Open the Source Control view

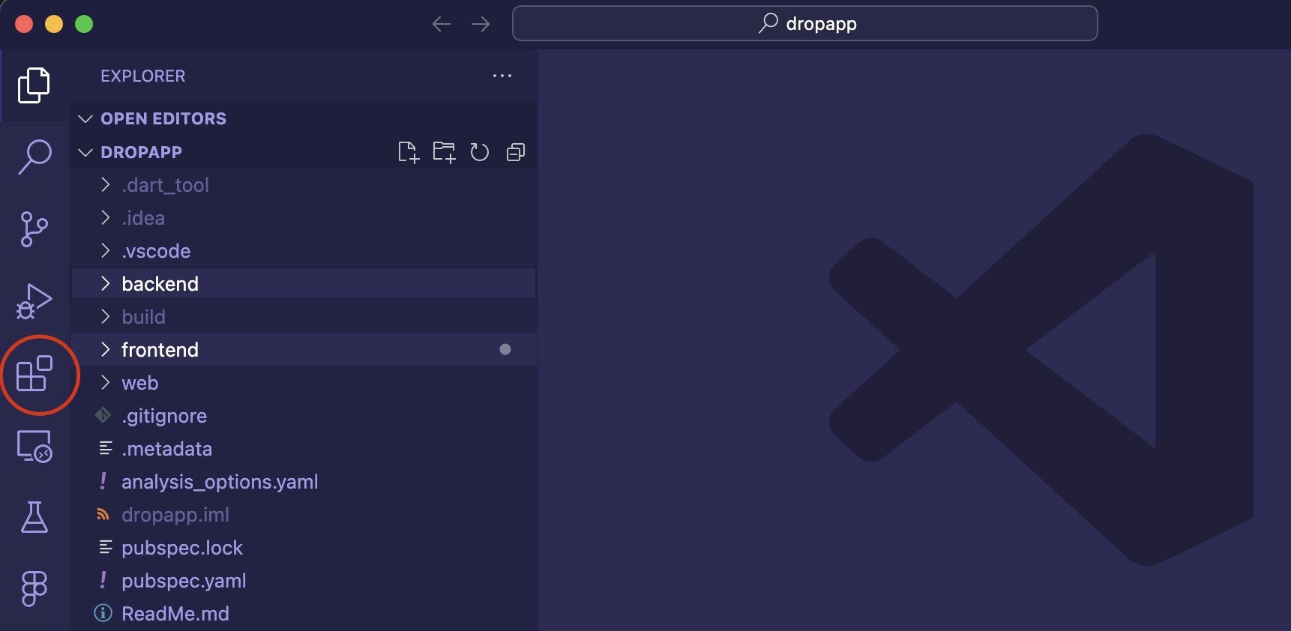point(34,229)
